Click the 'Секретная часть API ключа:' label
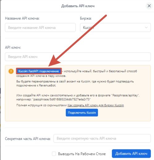The width and height of the screenshot is (154, 160). 28,139
